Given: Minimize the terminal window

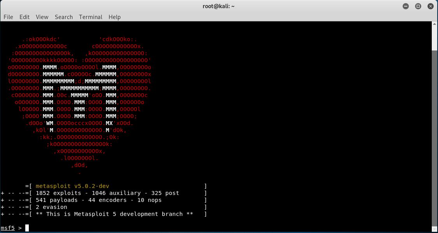Looking at the screenshot, I should click(406, 6).
